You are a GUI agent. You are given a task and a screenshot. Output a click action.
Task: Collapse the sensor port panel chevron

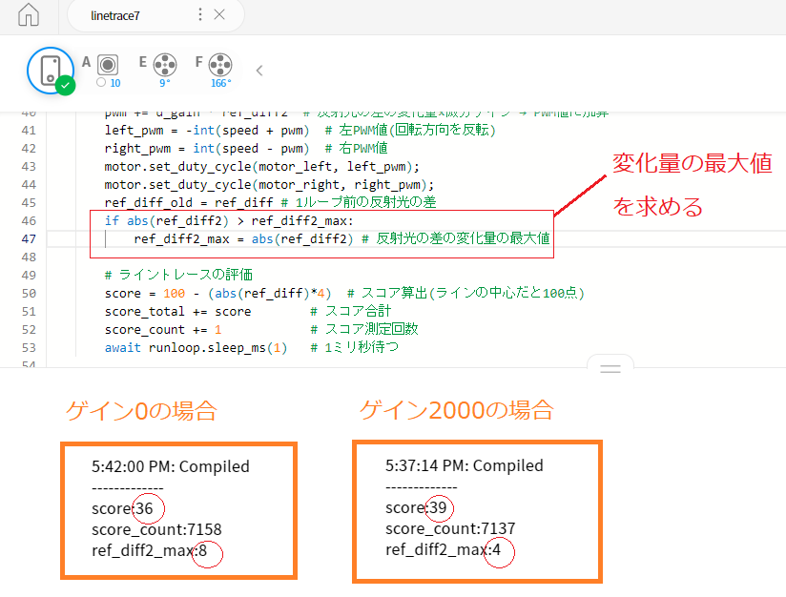(259, 70)
